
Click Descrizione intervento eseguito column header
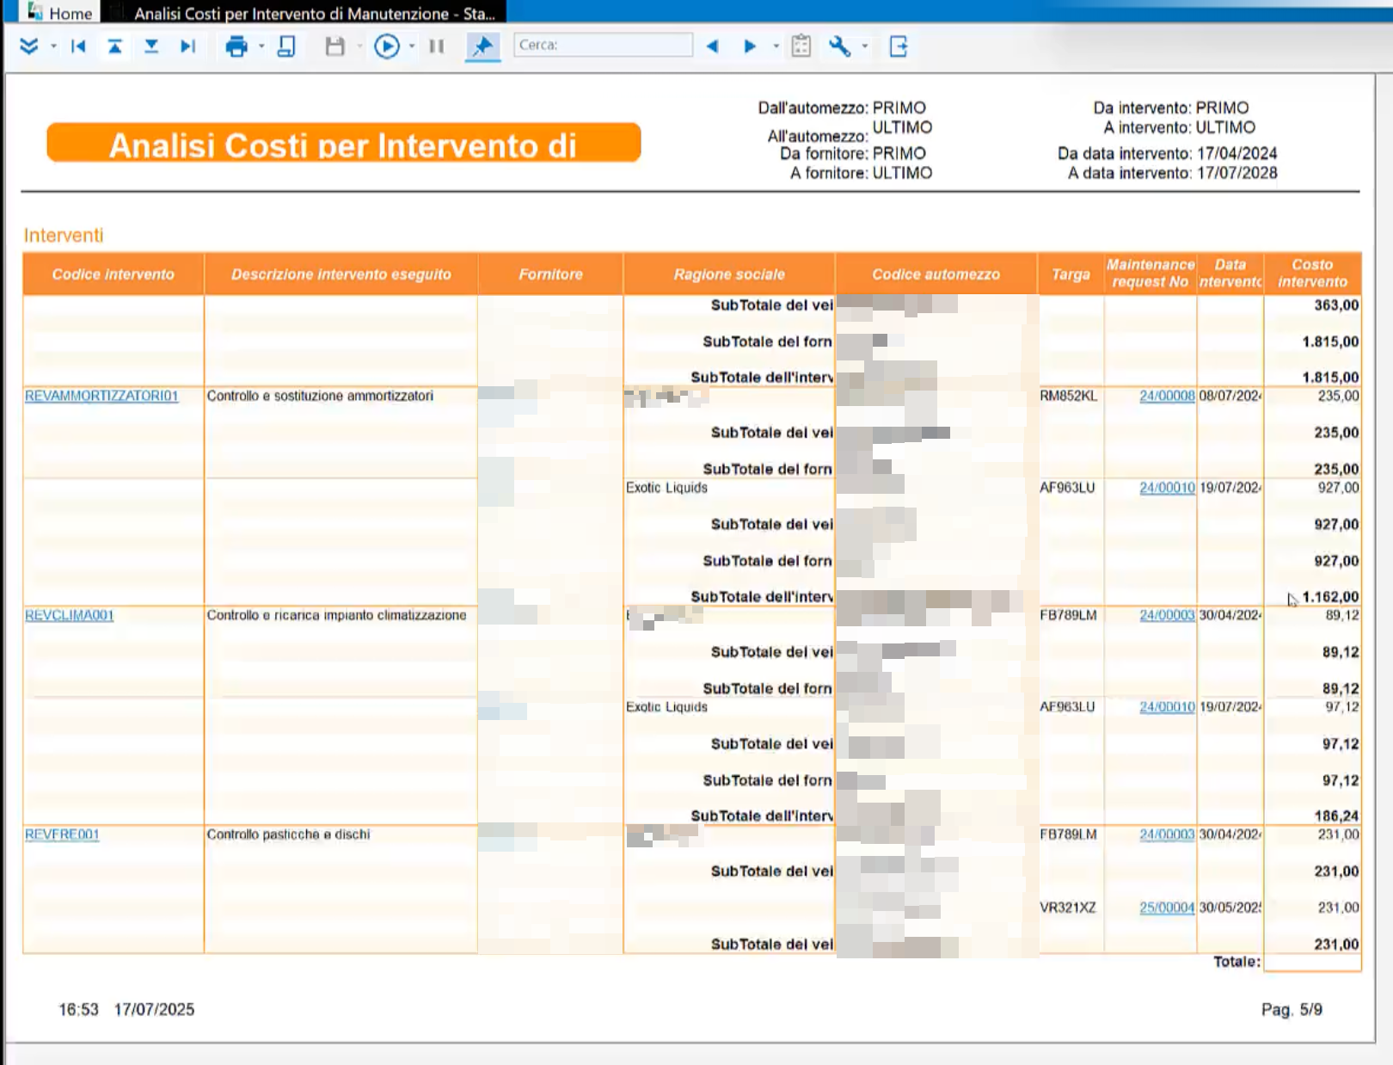click(x=341, y=274)
